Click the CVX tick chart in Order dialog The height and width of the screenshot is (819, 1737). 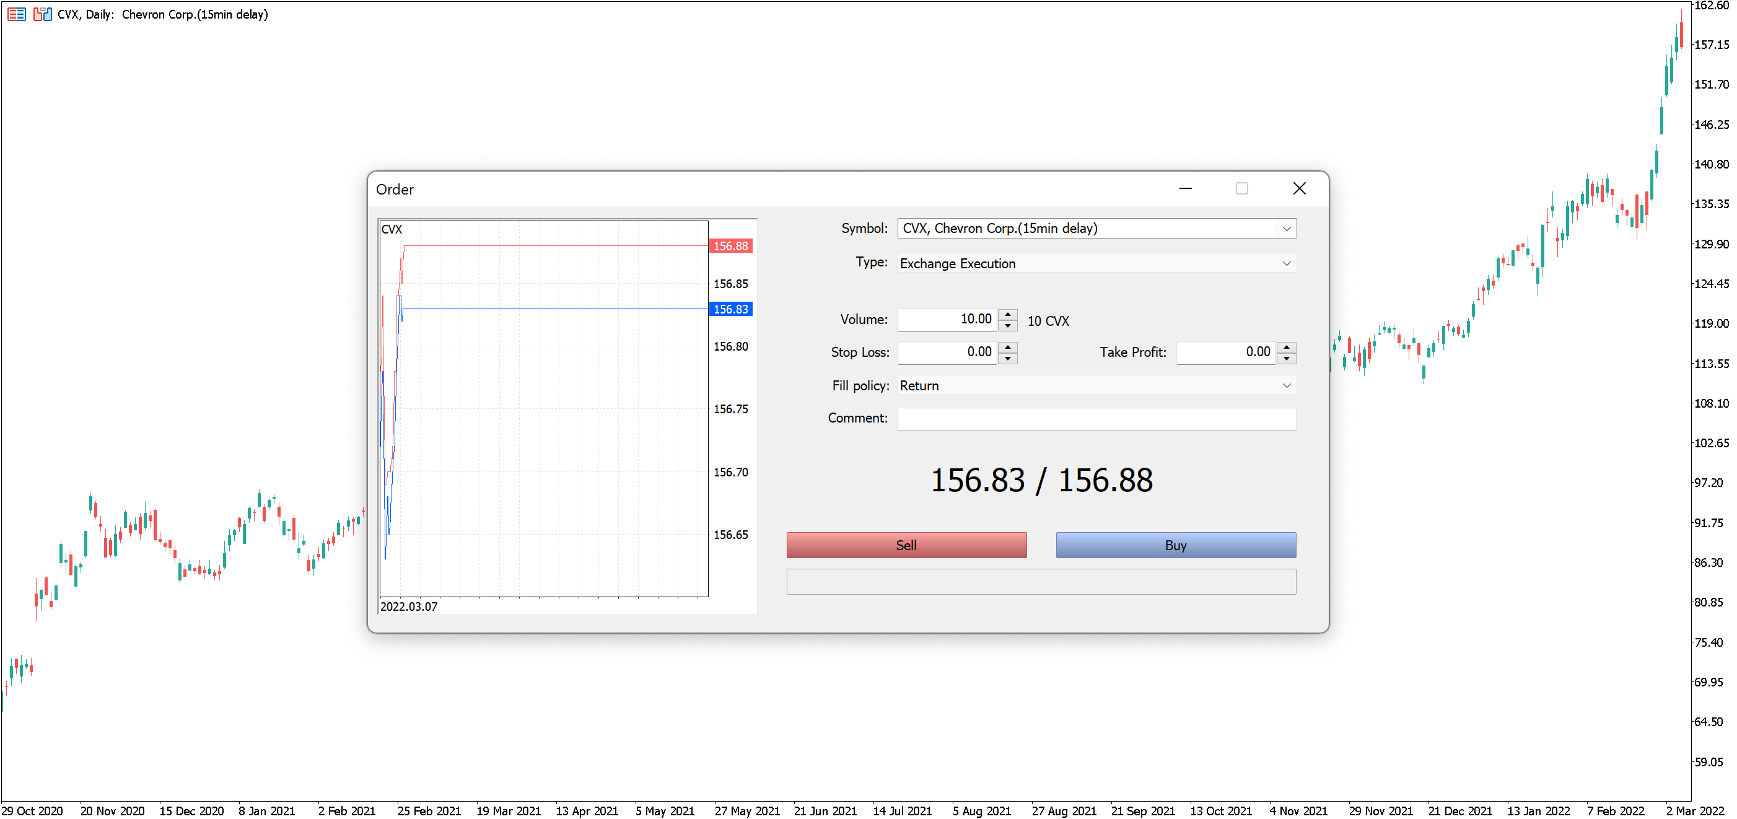click(x=543, y=408)
